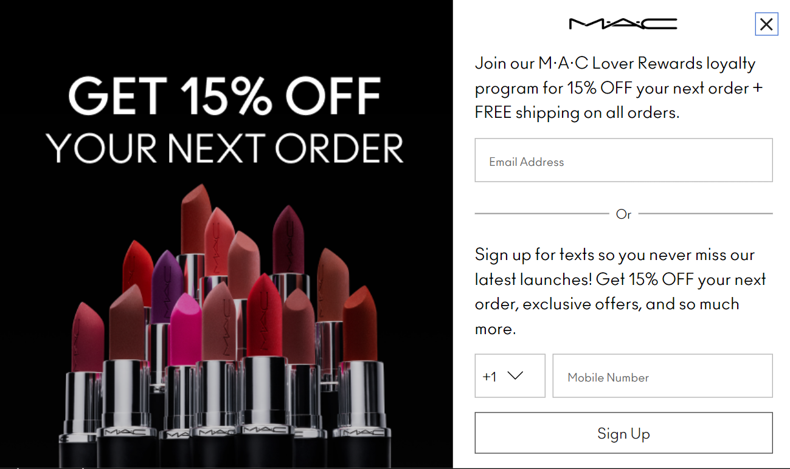This screenshot has width=790, height=469.
Task: Click the YOUR NEXT ORDER text
Action: 224,148
